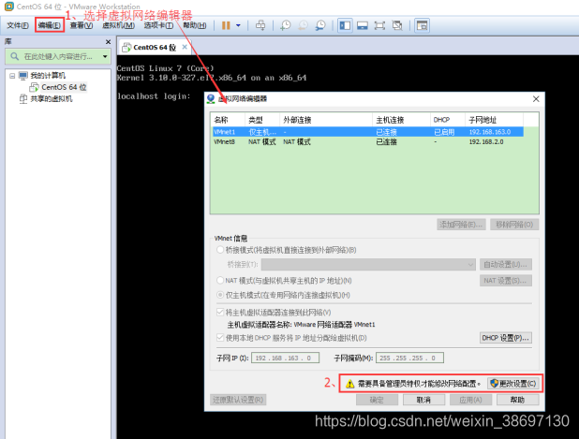Click the 名称 column header
Image resolution: width=579 pixels, height=439 pixels.
click(x=228, y=120)
